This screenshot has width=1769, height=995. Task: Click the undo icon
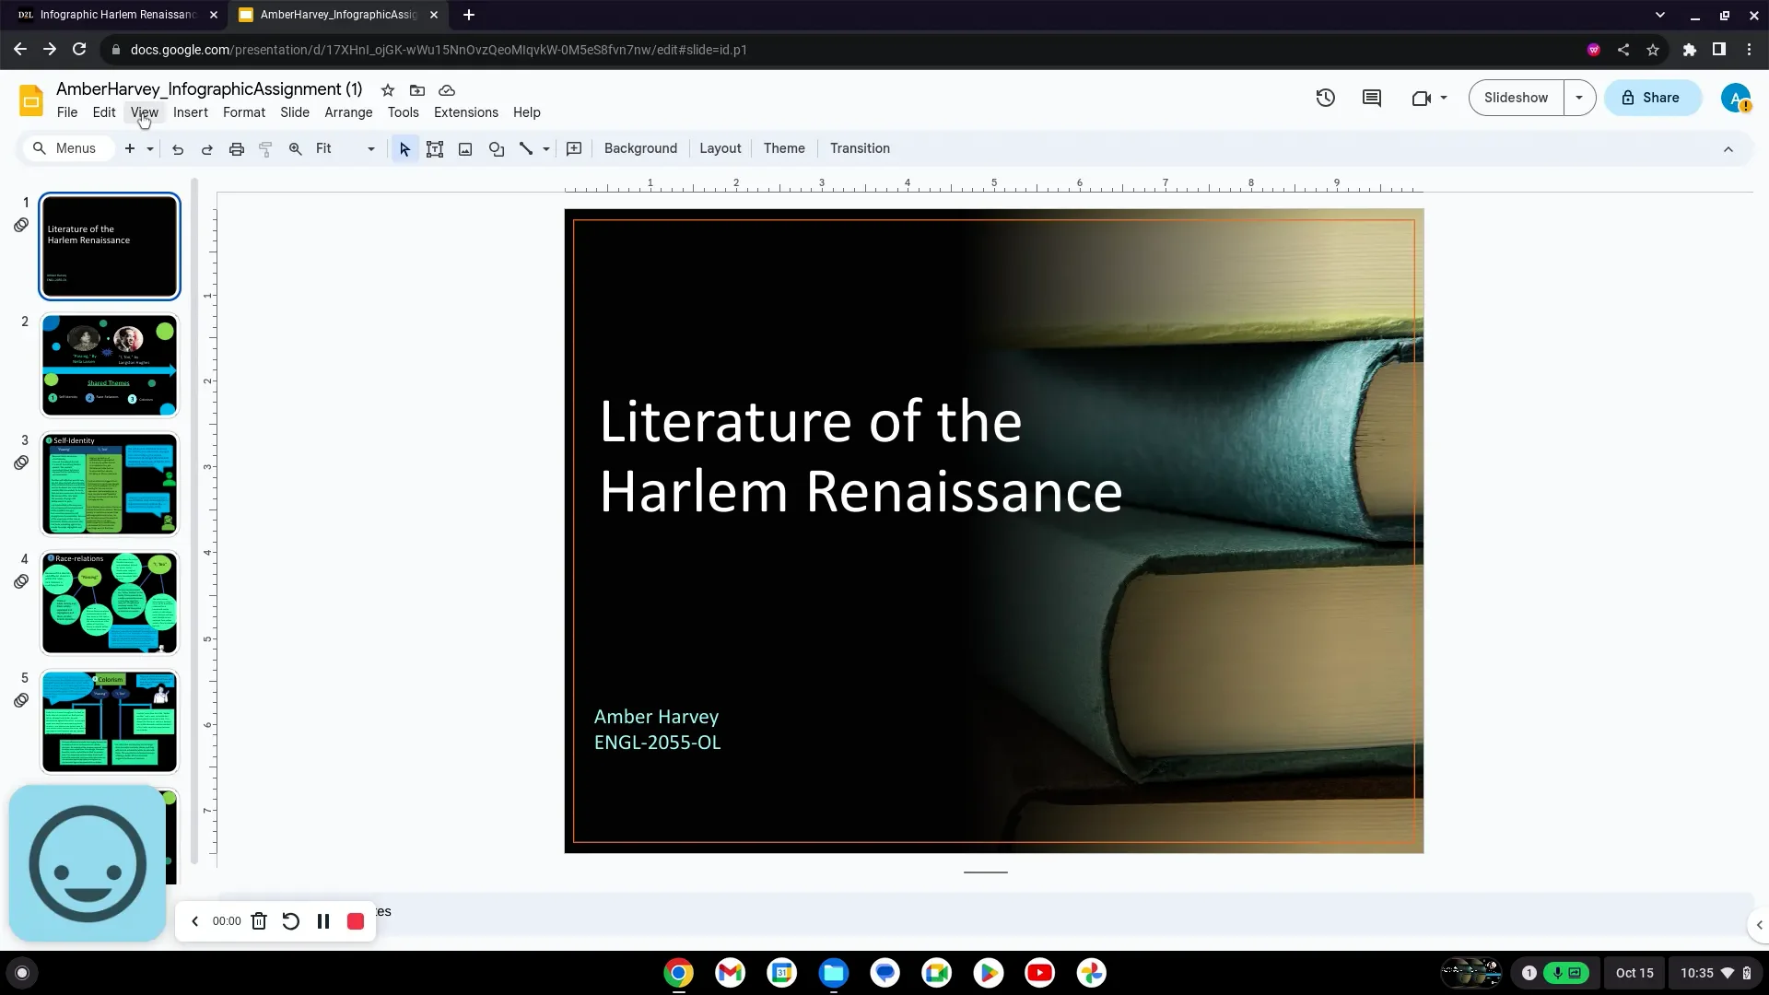coord(178,148)
